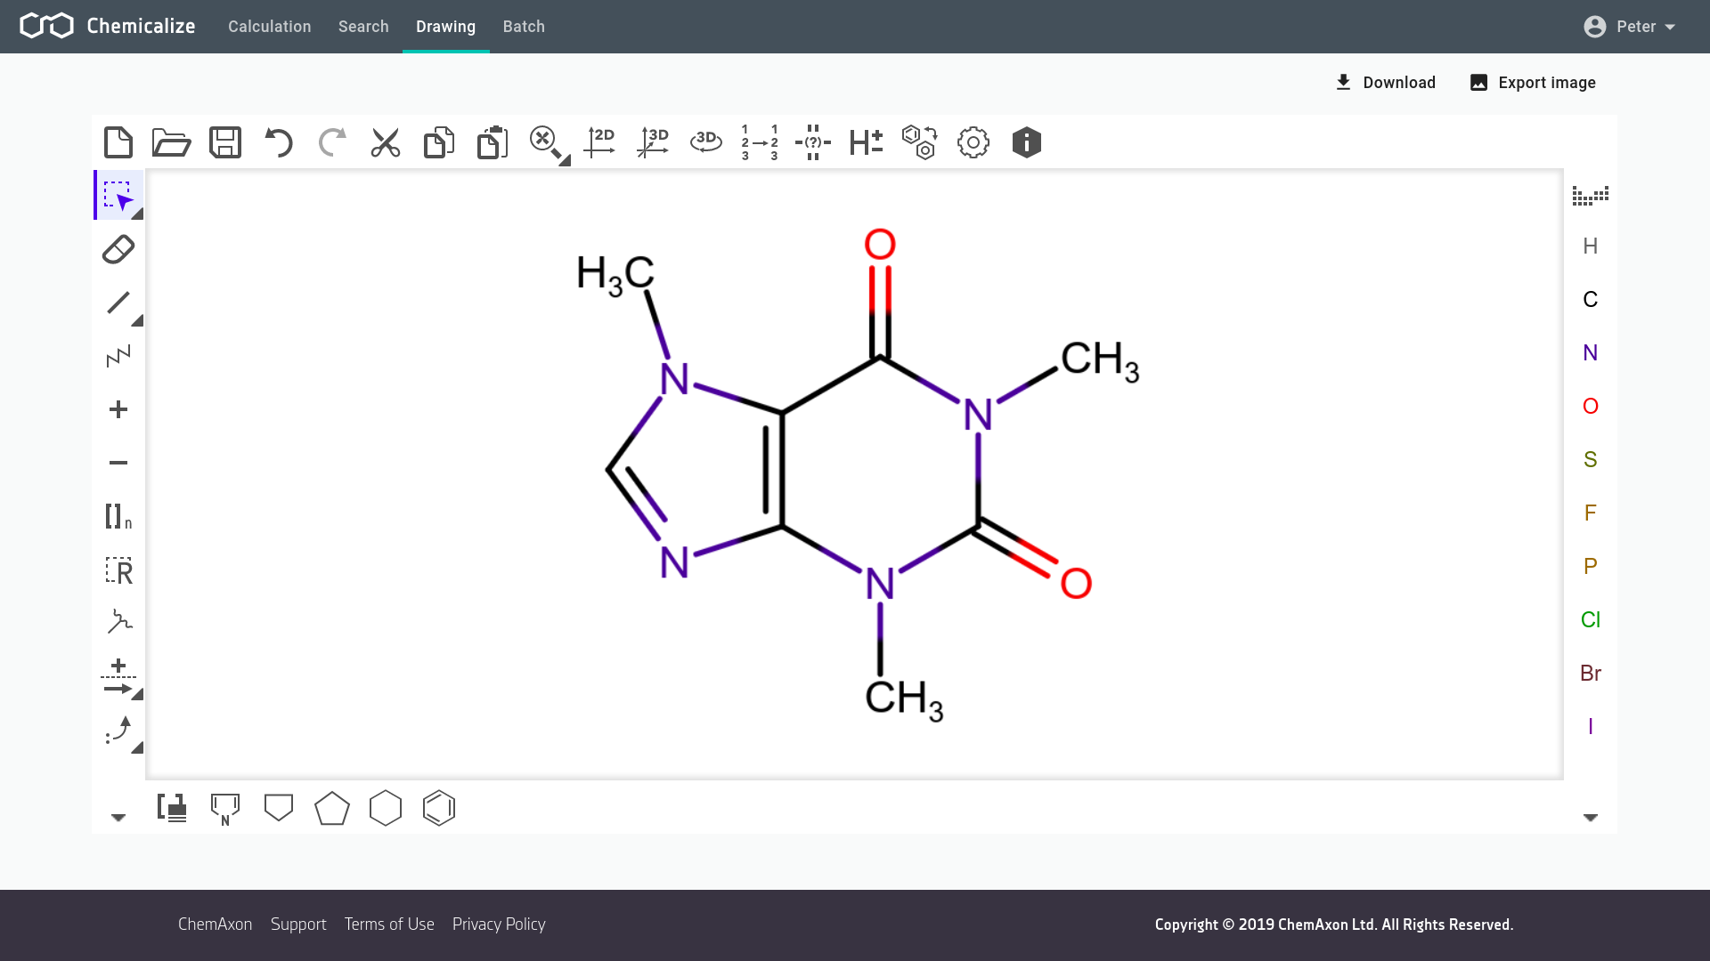Pick Phosphorus atom P
1710x961 pixels.
[x=1591, y=566]
